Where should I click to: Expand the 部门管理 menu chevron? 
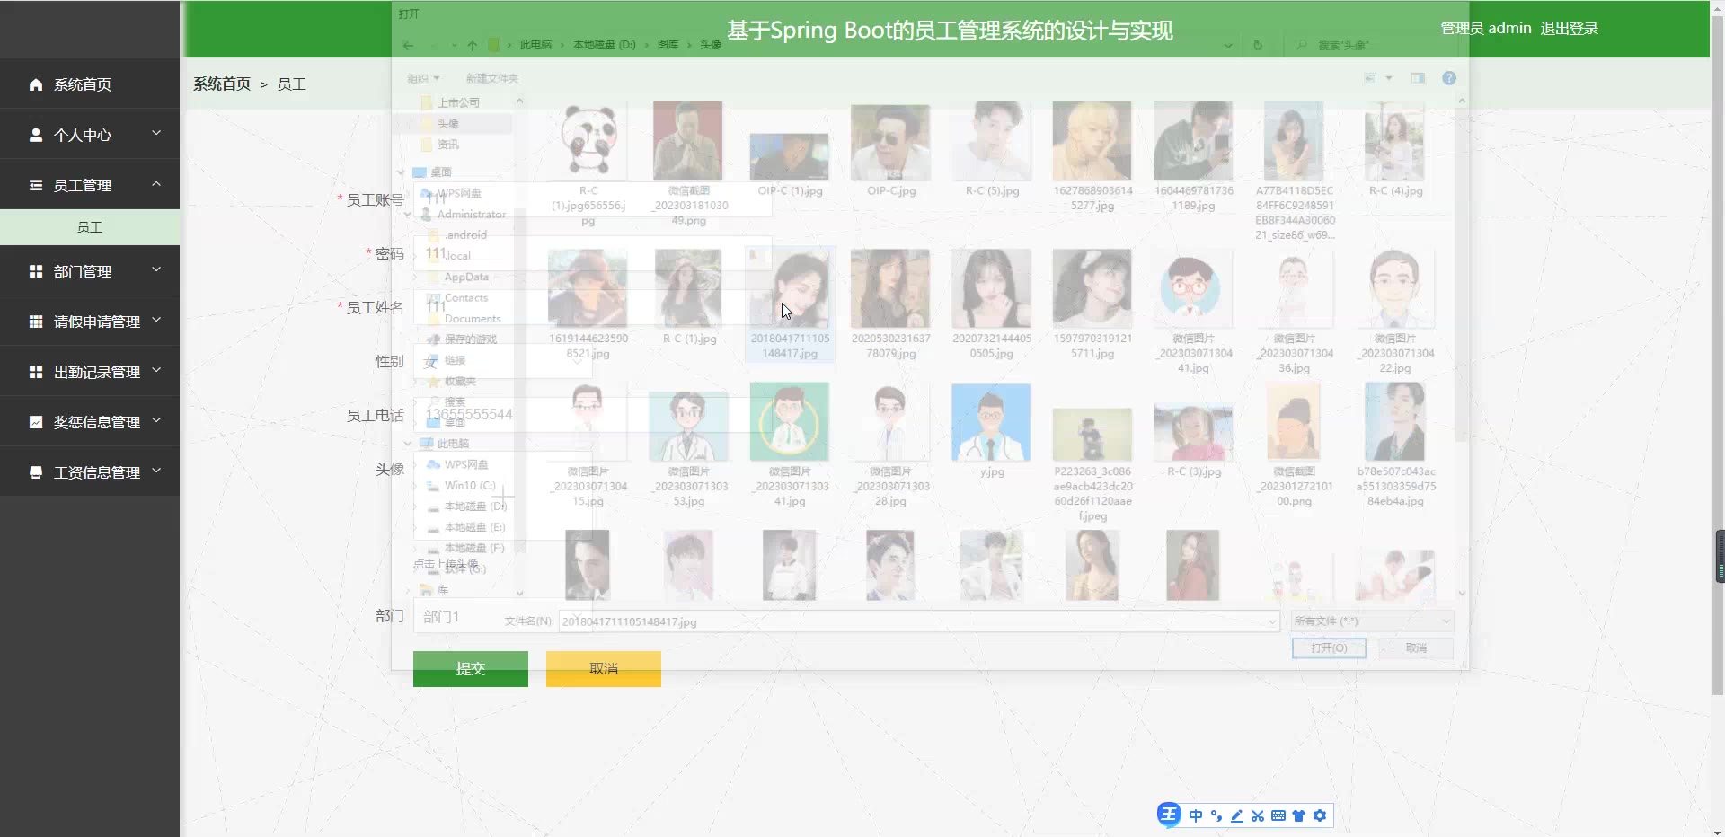click(156, 269)
